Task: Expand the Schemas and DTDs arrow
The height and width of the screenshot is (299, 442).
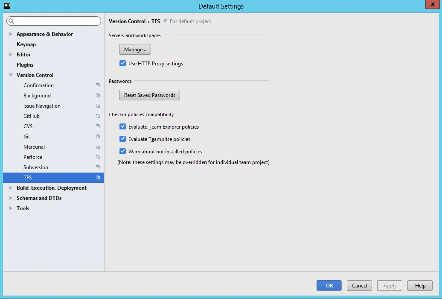Action: coord(11,198)
